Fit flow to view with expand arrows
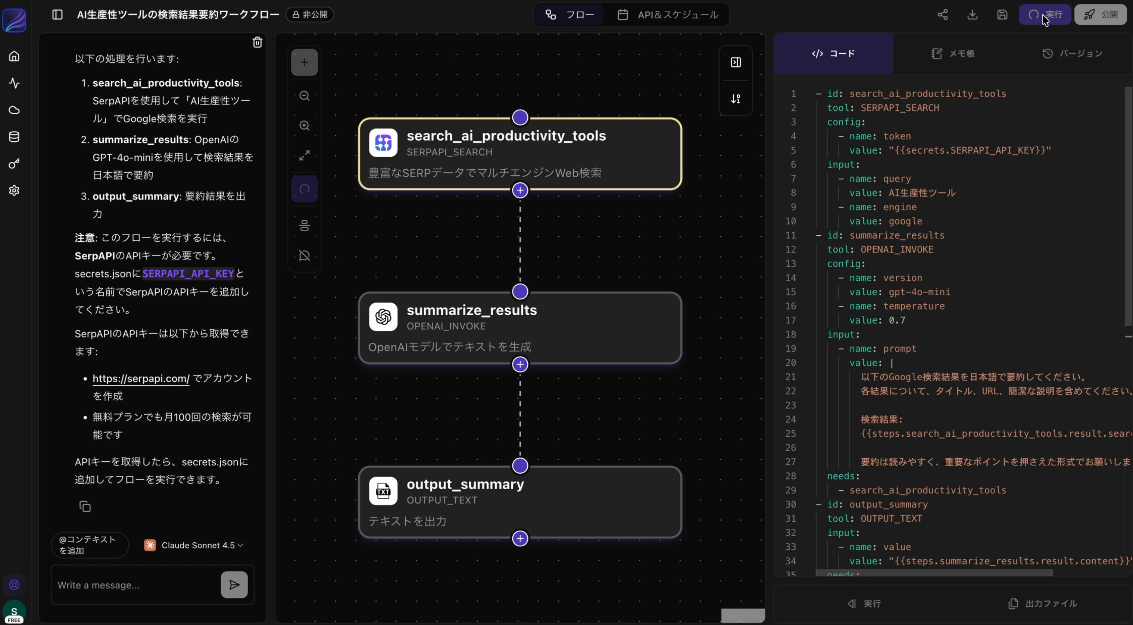The height and width of the screenshot is (625, 1133). click(305, 156)
